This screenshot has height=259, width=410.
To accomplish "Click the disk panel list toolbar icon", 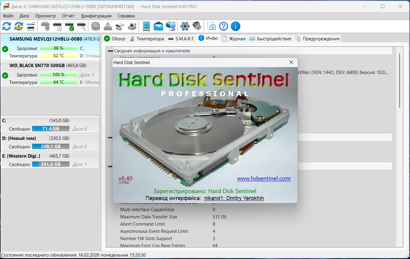I will [x=31, y=26].
